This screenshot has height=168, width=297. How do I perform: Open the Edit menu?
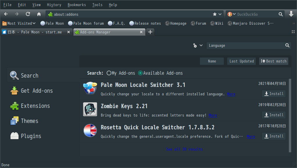coord(22,5)
